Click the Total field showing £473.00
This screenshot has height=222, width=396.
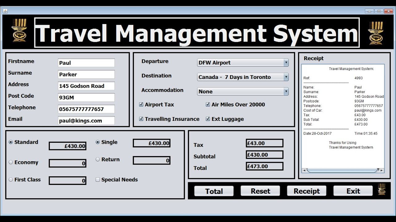click(x=265, y=166)
